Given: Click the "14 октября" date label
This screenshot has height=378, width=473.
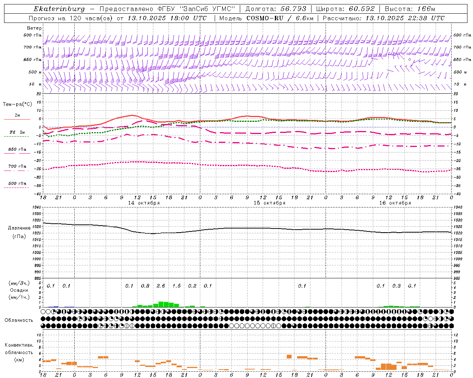Looking at the screenshot, I should point(144,203).
